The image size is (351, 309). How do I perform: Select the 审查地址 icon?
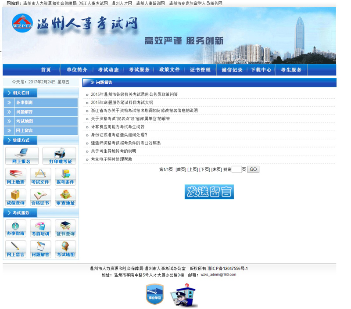[x=65, y=197]
